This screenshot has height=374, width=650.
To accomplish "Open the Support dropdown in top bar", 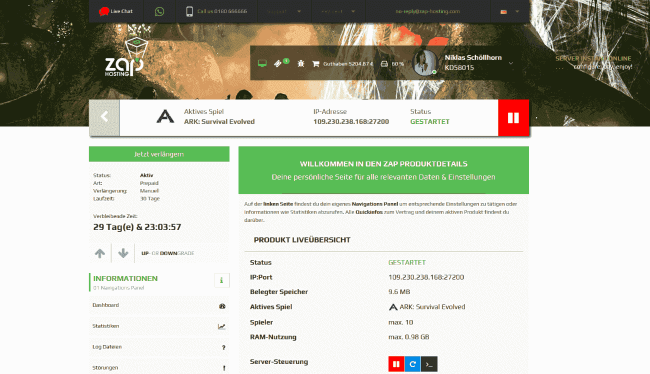I will [284, 11].
